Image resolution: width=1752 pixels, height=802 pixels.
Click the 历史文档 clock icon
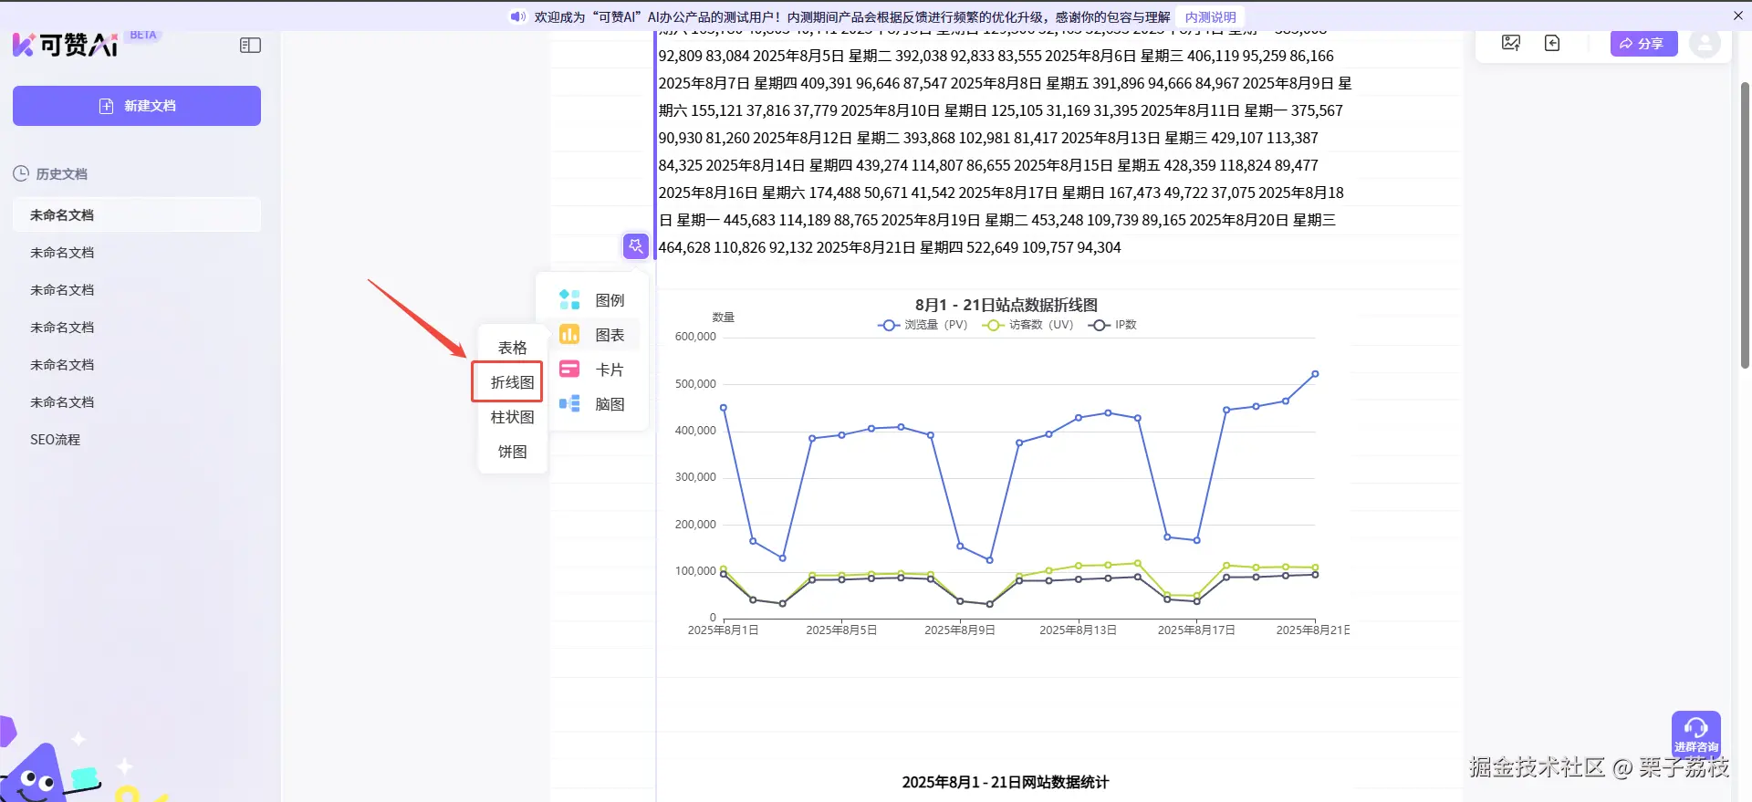pos(21,173)
